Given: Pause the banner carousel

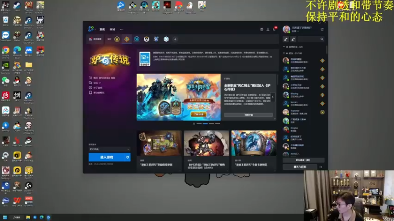Looking at the screenshot, I should (194, 124).
